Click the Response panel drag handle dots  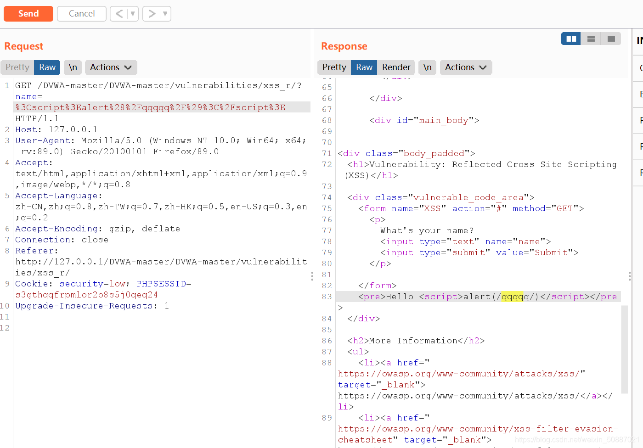click(630, 276)
